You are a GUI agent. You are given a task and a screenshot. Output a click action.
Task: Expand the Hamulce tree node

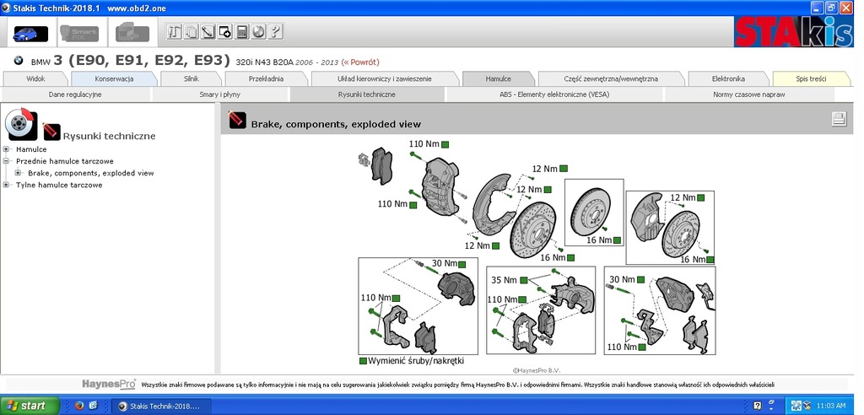[6, 149]
